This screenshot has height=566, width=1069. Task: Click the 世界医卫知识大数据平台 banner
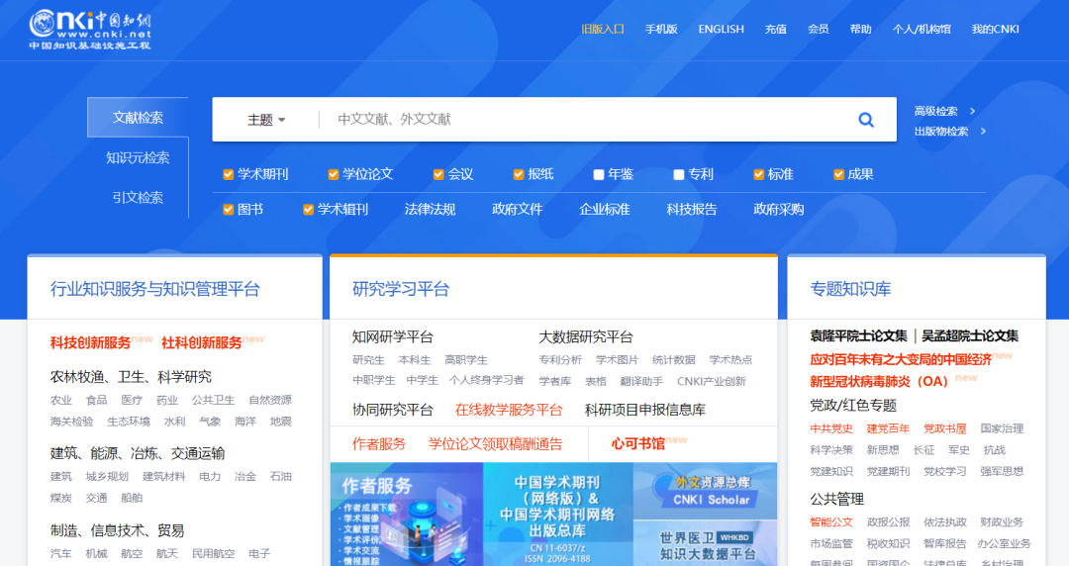pos(705,543)
